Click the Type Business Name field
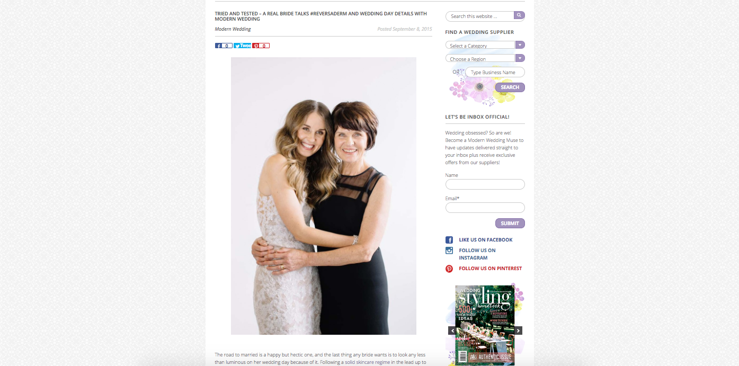 click(495, 72)
